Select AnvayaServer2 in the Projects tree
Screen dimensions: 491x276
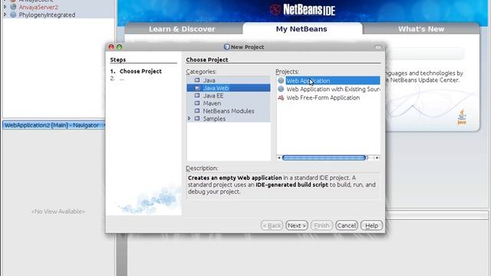pyautogui.click(x=38, y=7)
